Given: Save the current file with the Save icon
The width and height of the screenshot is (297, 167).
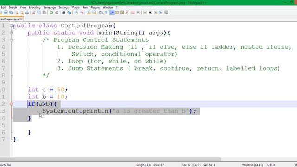Looking at the screenshot, I should 6,13.
